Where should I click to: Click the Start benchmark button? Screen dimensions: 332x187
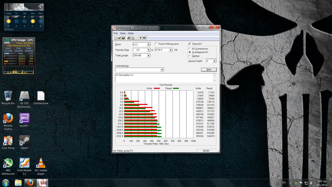(209, 70)
